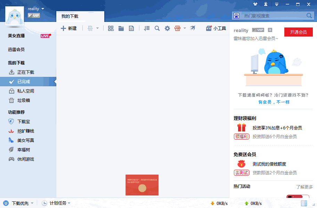Screen dimensions: 317x208
Task: Click the 领福利 badge button
Action: click(242, 136)
